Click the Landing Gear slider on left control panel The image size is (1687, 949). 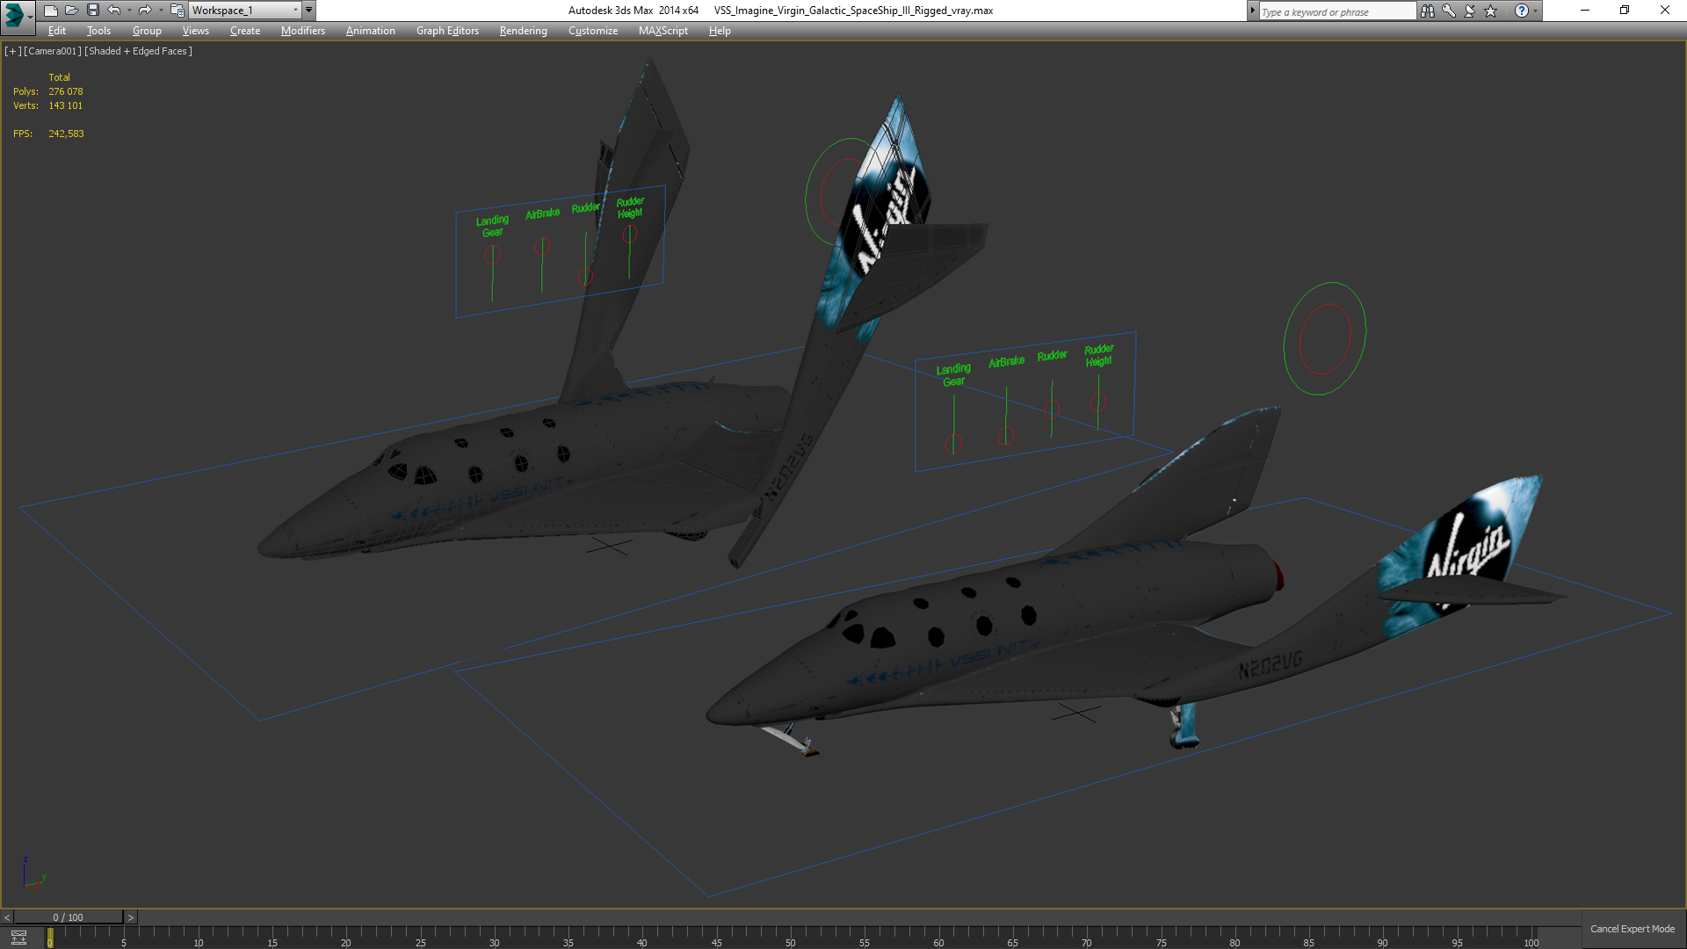pyautogui.click(x=493, y=255)
